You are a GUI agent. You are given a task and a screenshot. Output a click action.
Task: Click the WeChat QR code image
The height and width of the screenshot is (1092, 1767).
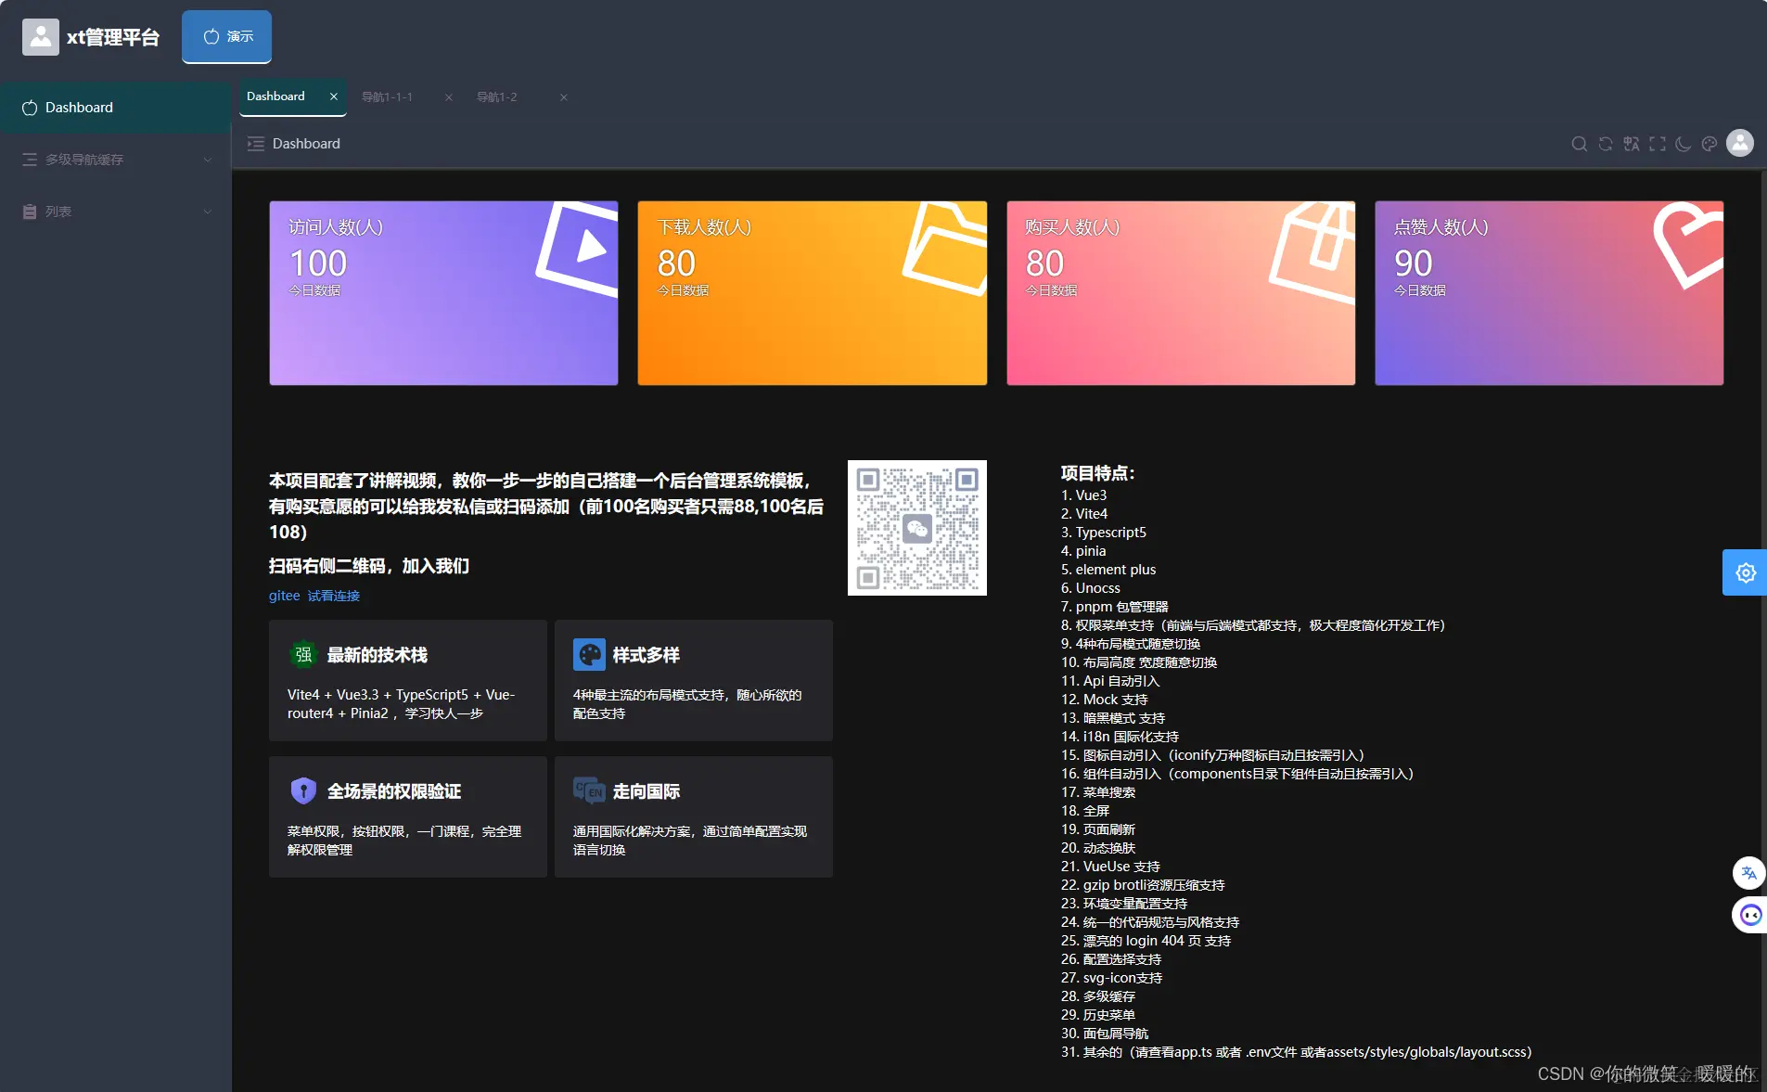[916, 527]
